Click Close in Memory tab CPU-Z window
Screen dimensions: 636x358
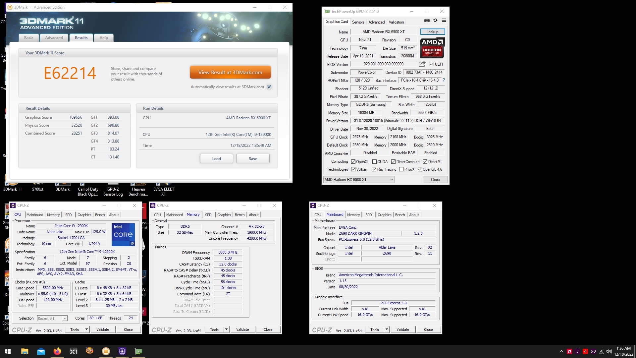[268, 329]
